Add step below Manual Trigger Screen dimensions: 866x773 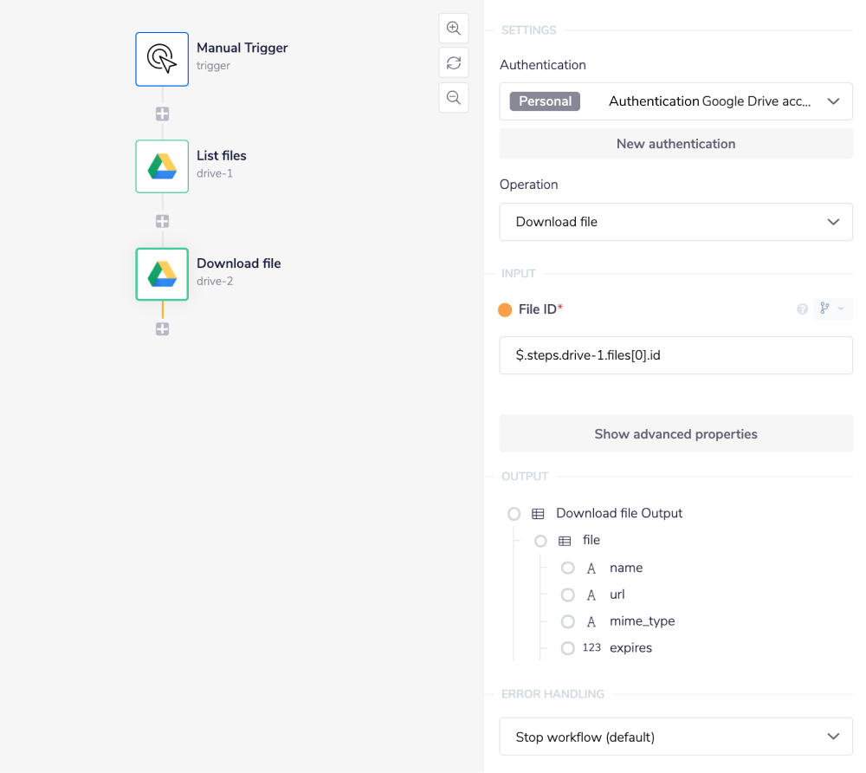point(162,114)
